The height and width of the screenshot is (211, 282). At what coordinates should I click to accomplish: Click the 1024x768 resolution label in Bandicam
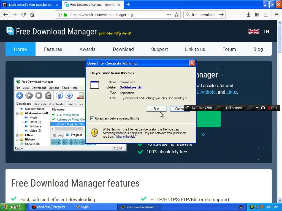205,108
